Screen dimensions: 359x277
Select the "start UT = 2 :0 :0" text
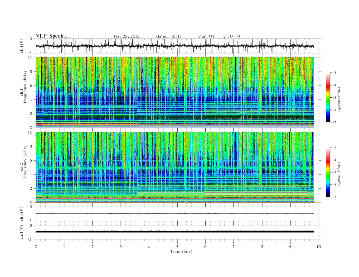pos(219,36)
